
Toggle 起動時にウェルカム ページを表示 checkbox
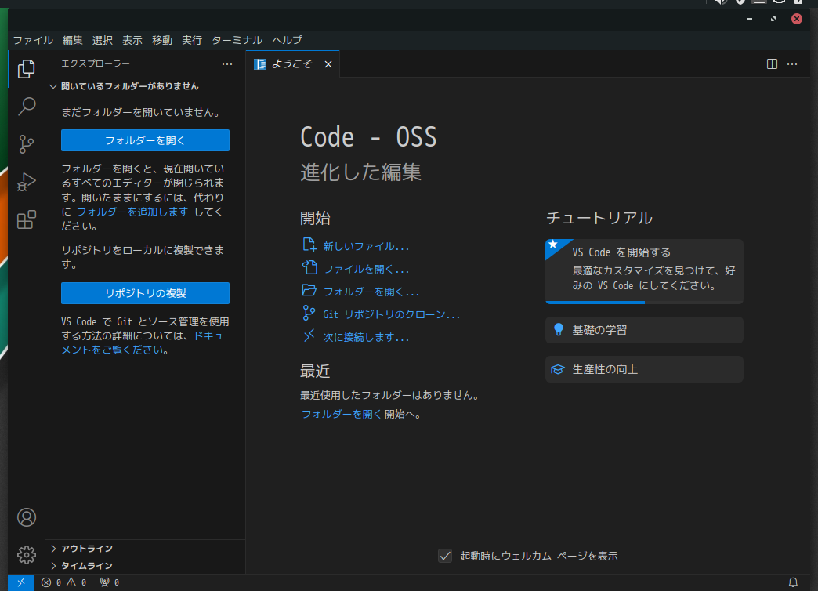[445, 556]
